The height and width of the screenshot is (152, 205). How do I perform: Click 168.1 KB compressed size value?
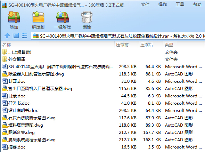point(152,140)
